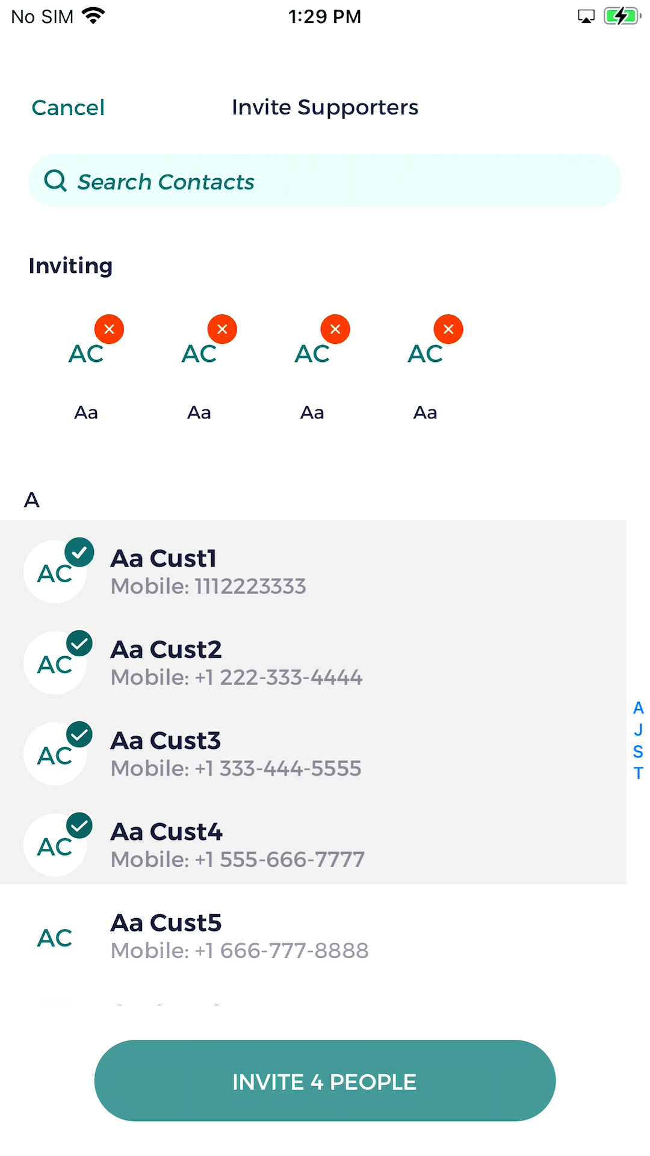Jump to section S in index

638,751
